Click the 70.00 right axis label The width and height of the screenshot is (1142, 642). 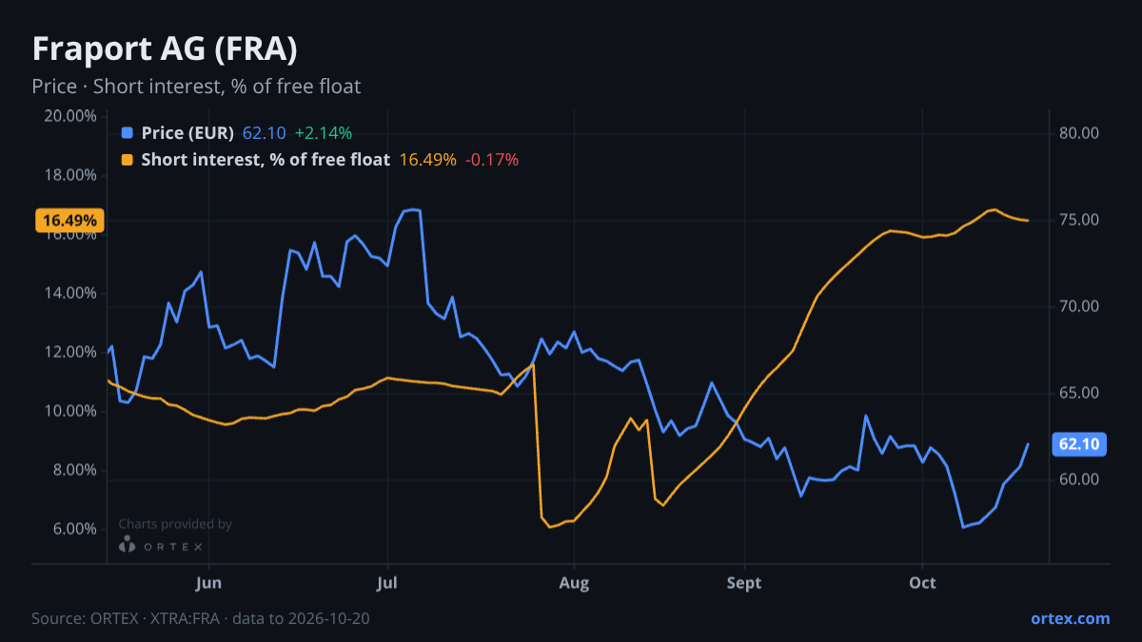[1079, 306]
